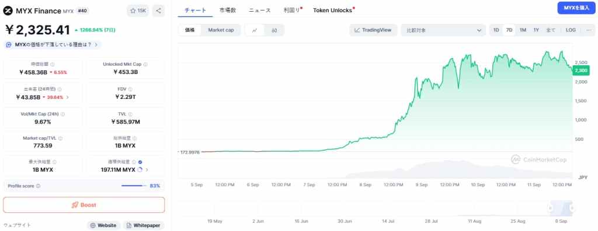Viewport: 598px width, 231px height.
Task: Click the rocket icon on the Boost button
Action: tap(75, 205)
